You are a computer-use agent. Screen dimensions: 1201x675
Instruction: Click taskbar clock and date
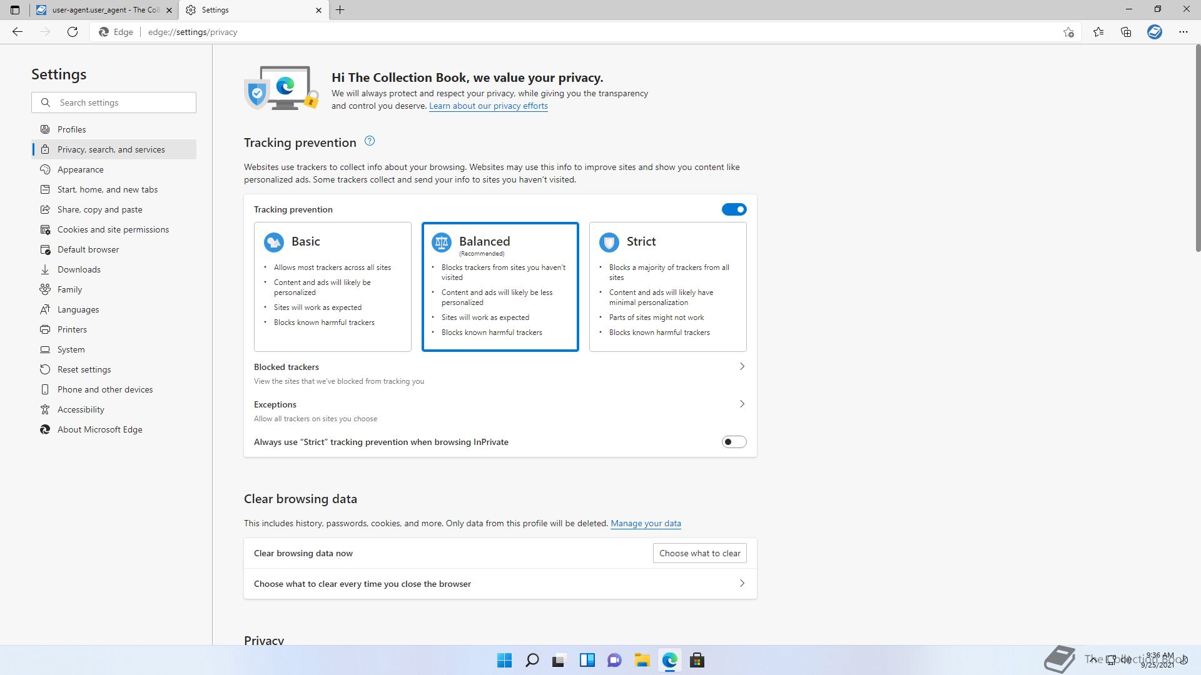tap(1157, 660)
